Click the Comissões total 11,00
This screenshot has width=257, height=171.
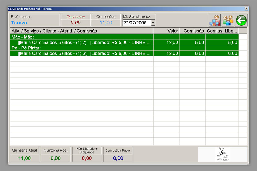point(106,23)
